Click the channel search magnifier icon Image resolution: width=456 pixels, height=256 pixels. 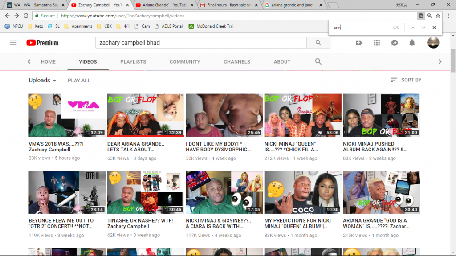(318, 62)
